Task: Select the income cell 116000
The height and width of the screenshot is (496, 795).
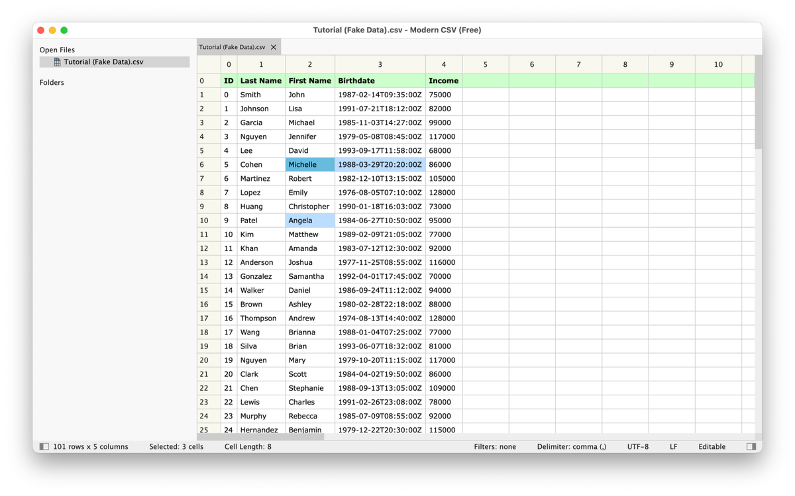Action: pyautogui.click(x=444, y=262)
